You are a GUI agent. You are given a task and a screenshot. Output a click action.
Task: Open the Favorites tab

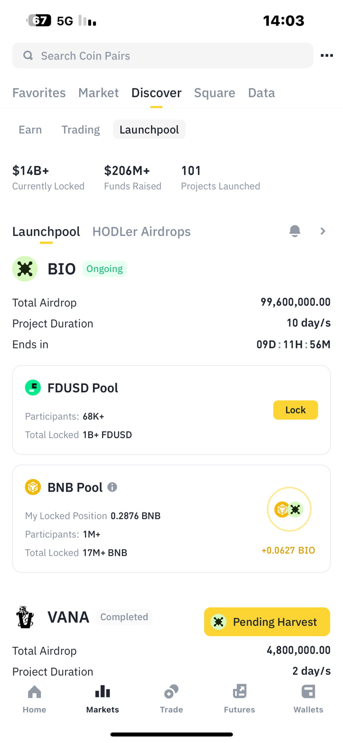(39, 93)
